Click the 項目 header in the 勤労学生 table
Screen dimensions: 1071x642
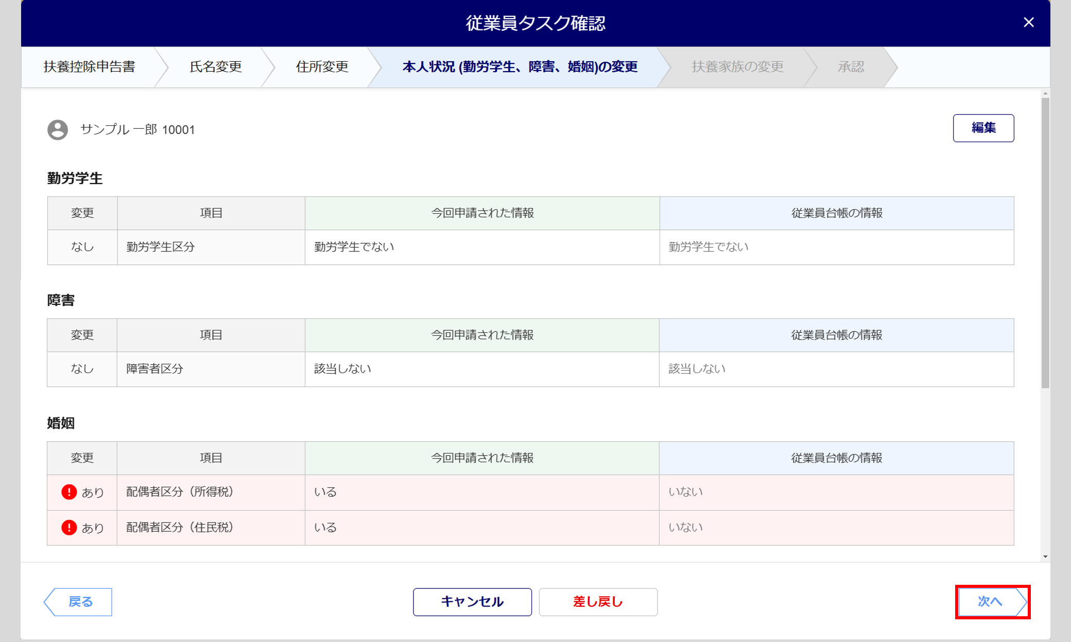211,213
